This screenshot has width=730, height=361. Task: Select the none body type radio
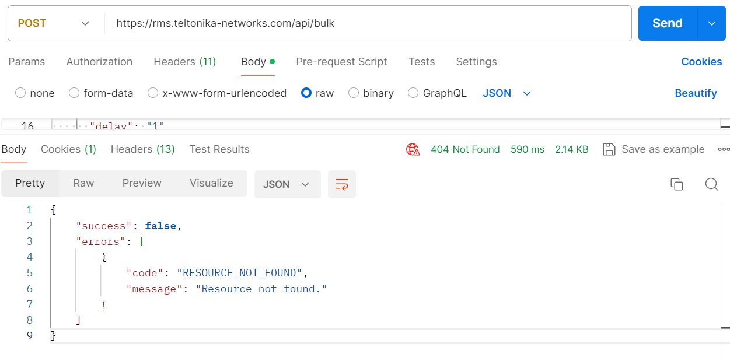click(x=20, y=93)
